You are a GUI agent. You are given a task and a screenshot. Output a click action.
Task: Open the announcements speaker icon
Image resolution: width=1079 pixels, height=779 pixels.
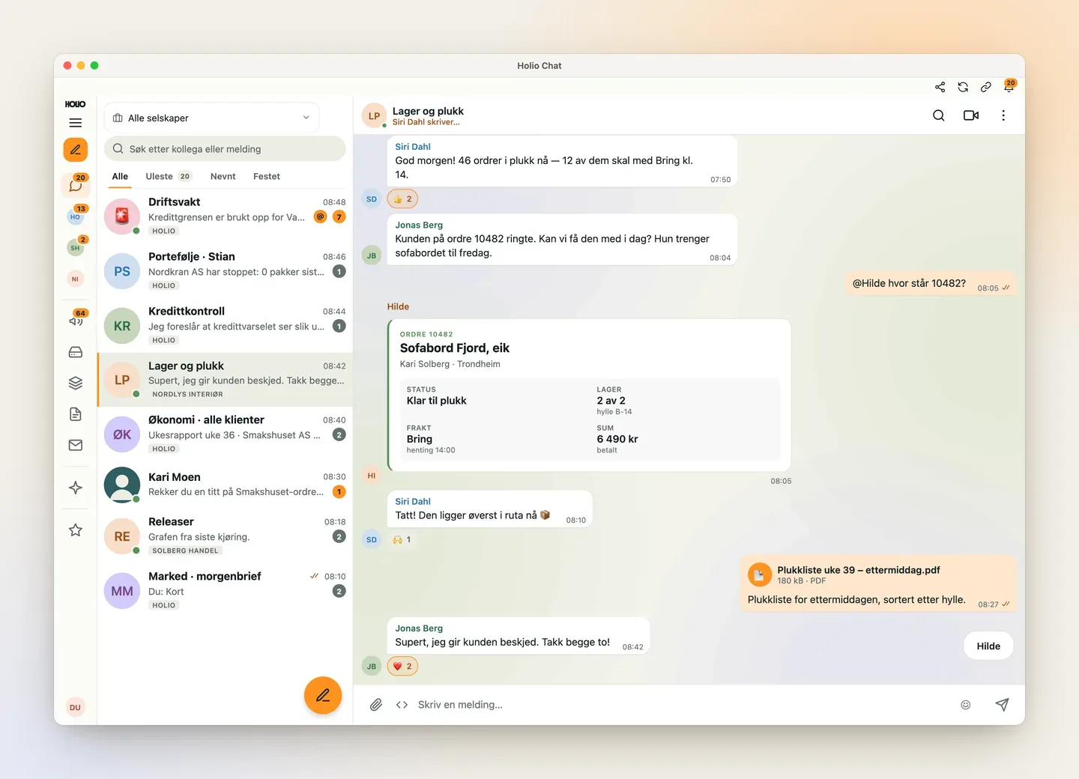click(x=76, y=321)
